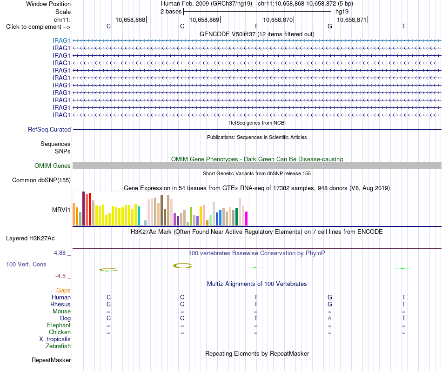
Task: Click the Dog species label
Action: pyautogui.click(x=66, y=318)
